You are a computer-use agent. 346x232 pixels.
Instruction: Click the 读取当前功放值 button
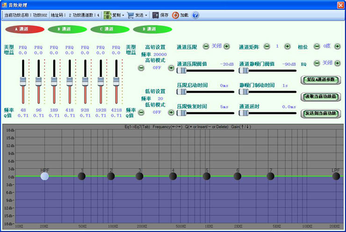(x=321, y=97)
